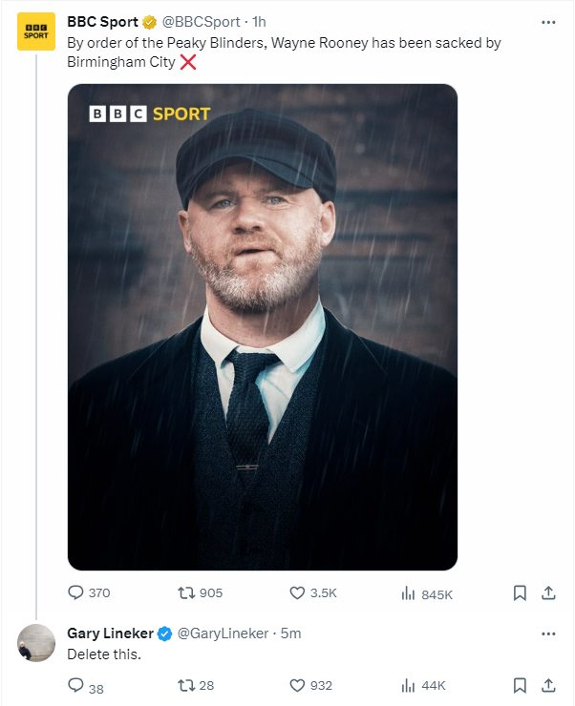View analytics of BBC Sport tweet
Screen dimensions: 575x706
[409, 593]
